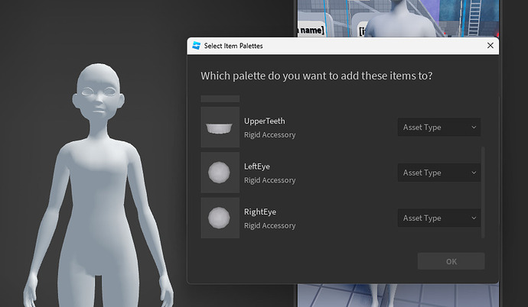Click the UpperTeeth item name
The image size is (528, 307).
pos(264,121)
